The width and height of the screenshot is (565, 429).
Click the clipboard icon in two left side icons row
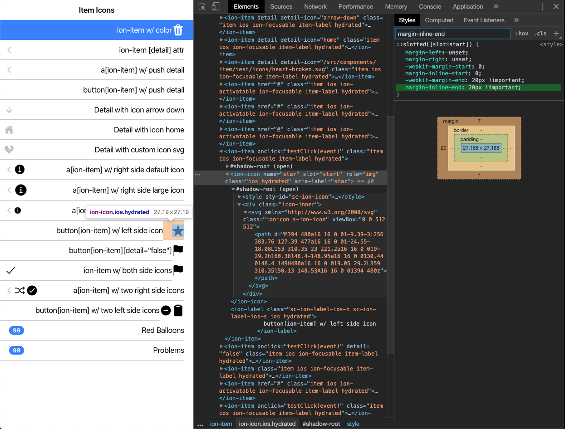(178, 310)
